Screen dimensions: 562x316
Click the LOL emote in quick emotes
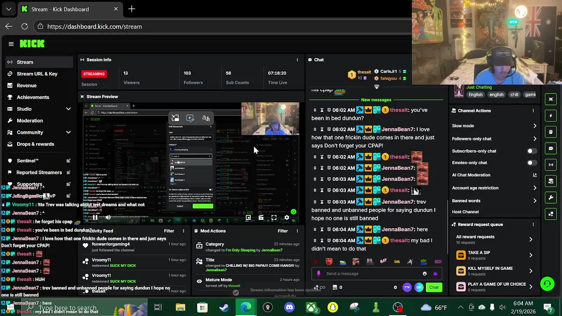(x=397, y=262)
